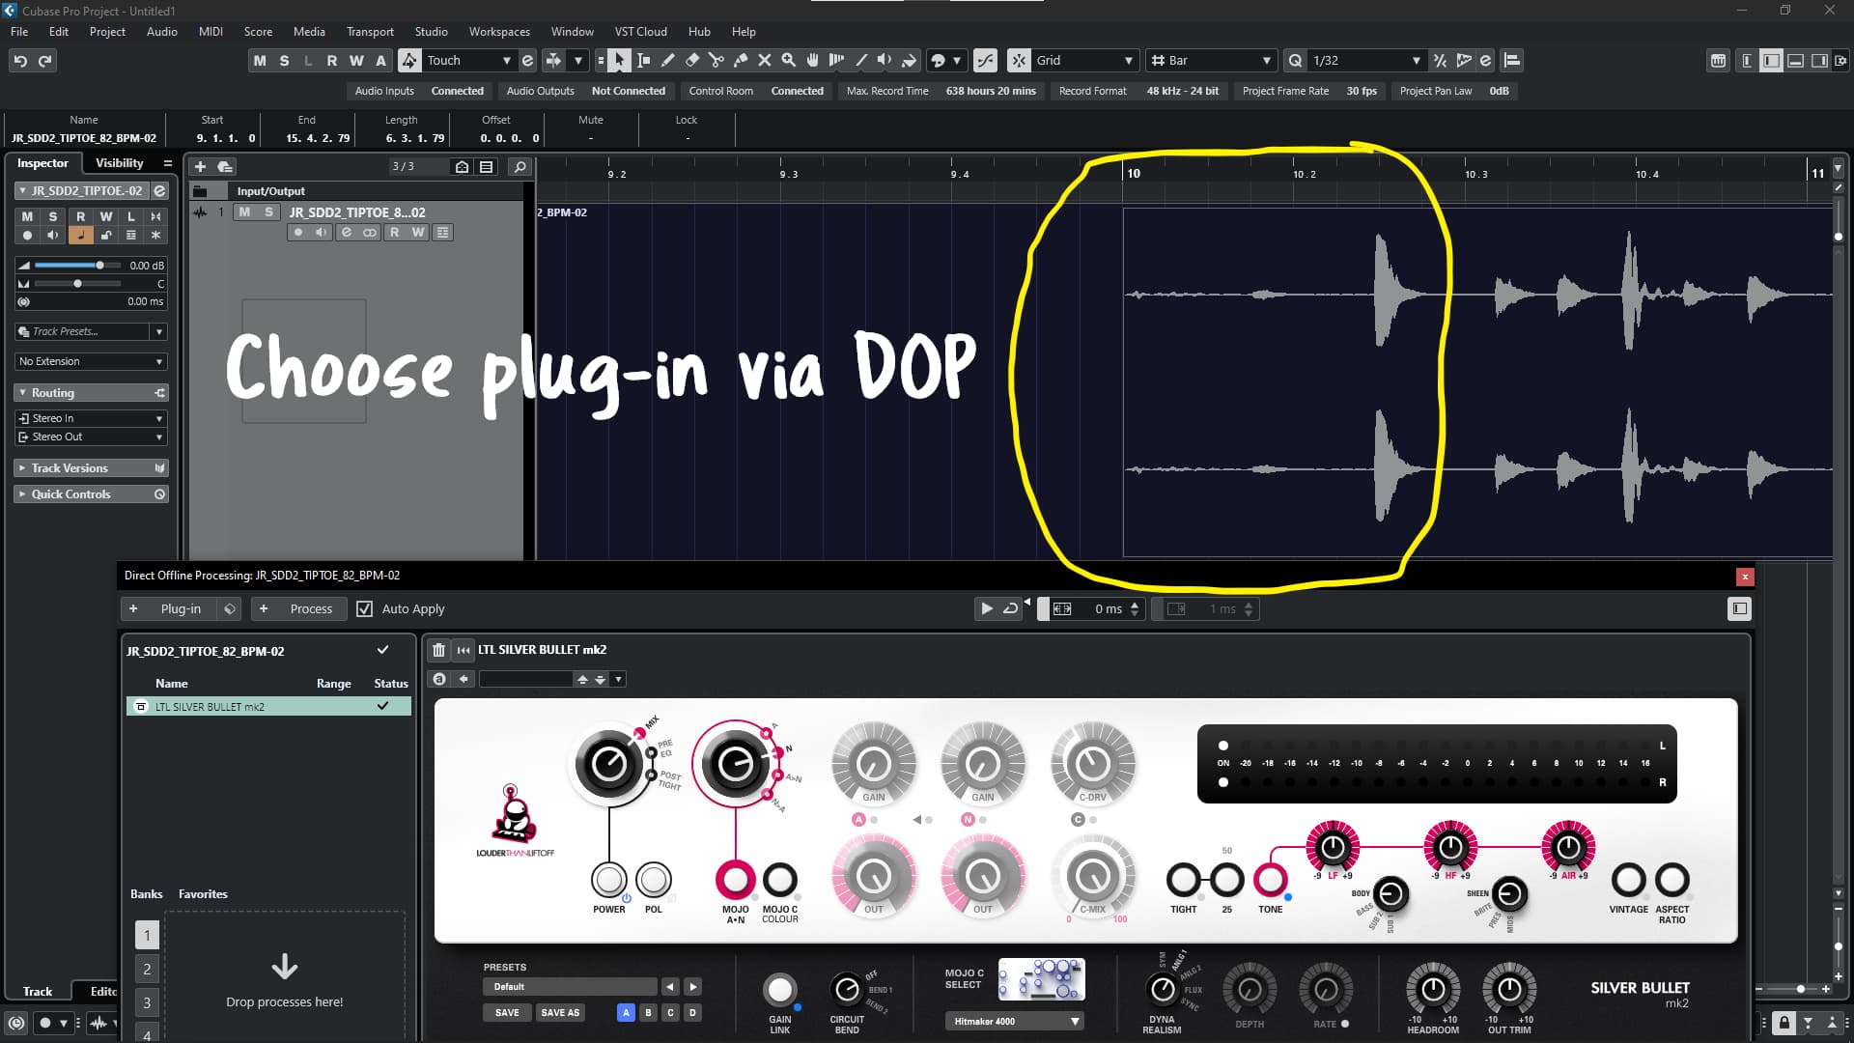Open the Audio menu
The height and width of the screenshot is (1043, 1854).
point(161,31)
